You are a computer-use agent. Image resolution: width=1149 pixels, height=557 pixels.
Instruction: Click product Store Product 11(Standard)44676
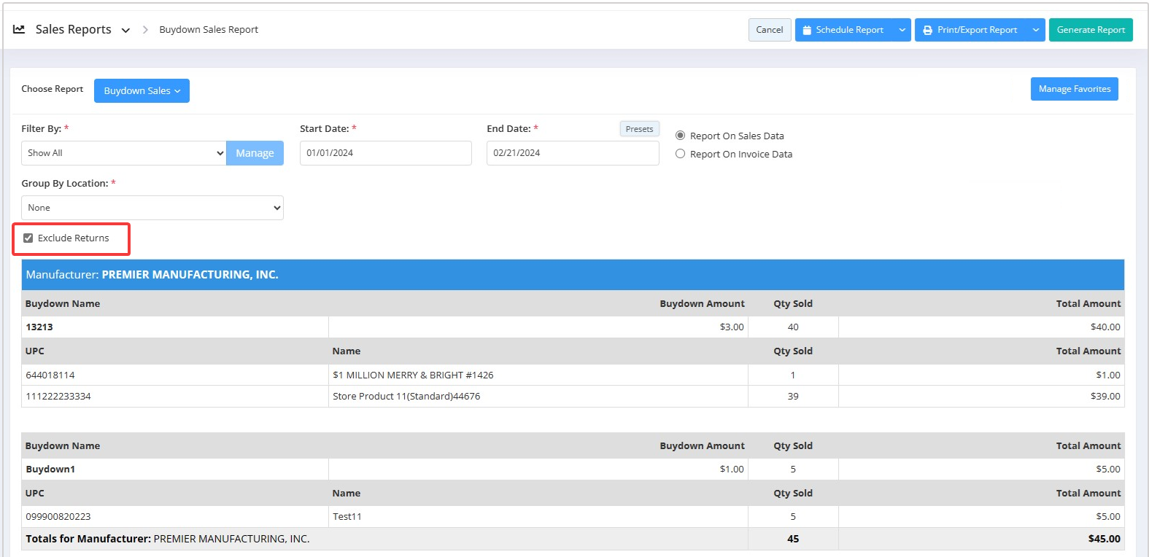click(406, 397)
